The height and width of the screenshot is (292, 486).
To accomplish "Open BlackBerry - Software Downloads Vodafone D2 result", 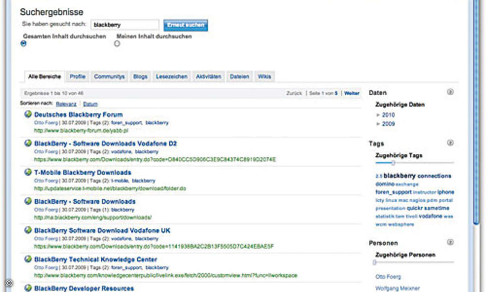I will click(x=105, y=144).
